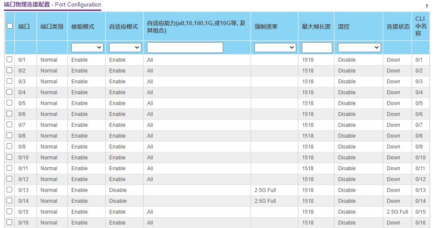
Task: Click 1518 frame size in row 0/5
Action: pyautogui.click(x=308, y=103)
